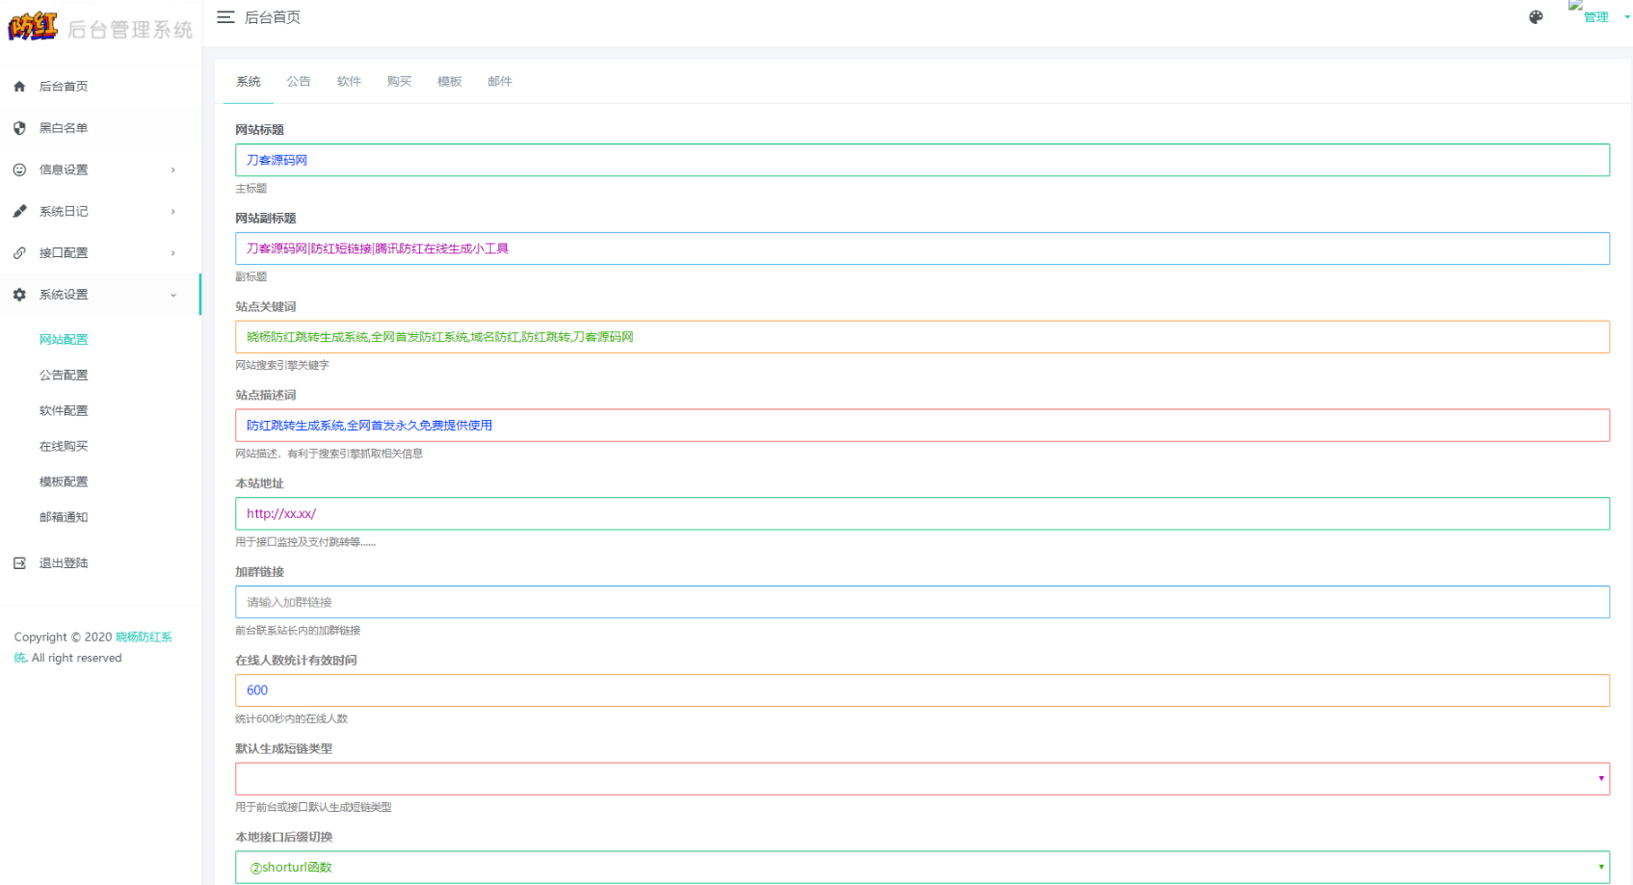Click the 后台首页 header title
This screenshot has width=1633, height=885.
[x=273, y=17]
